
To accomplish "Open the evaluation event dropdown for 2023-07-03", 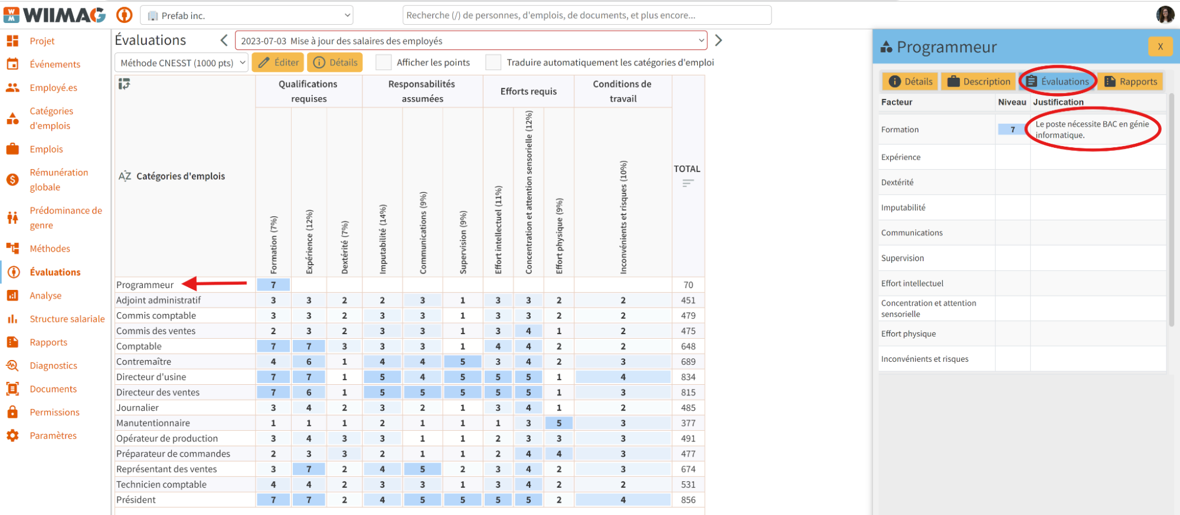I will (471, 41).
